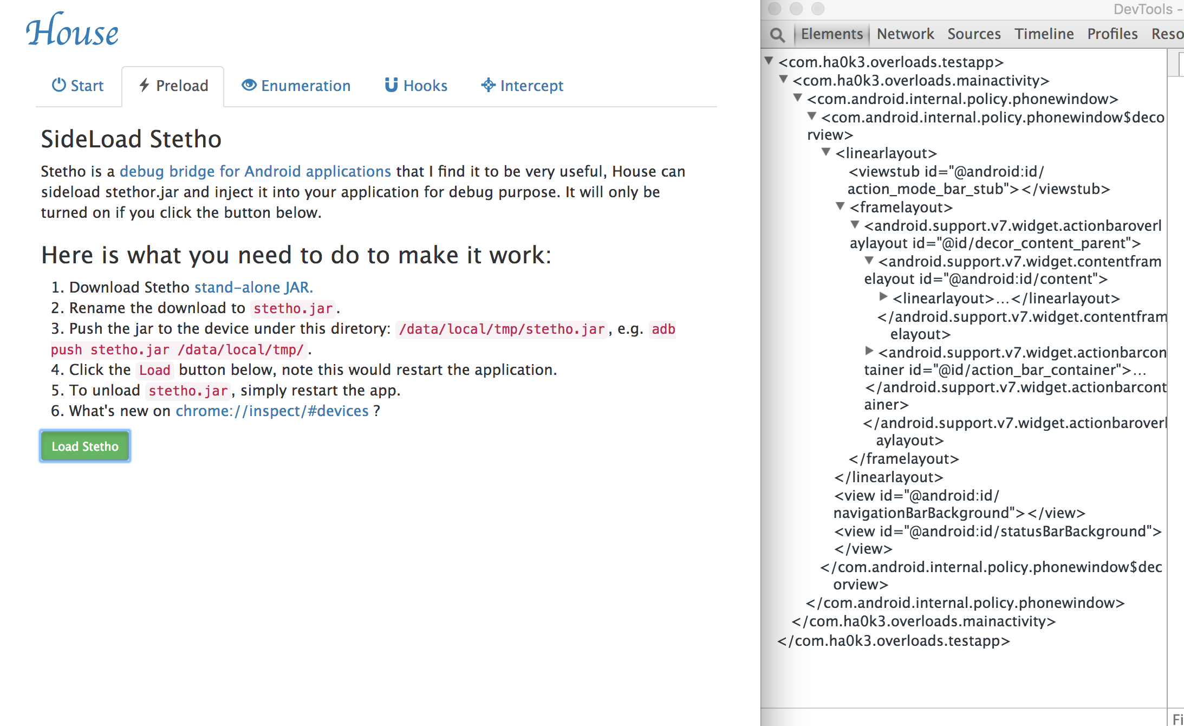Expand the collapsed linearlayout node

pos(883,297)
